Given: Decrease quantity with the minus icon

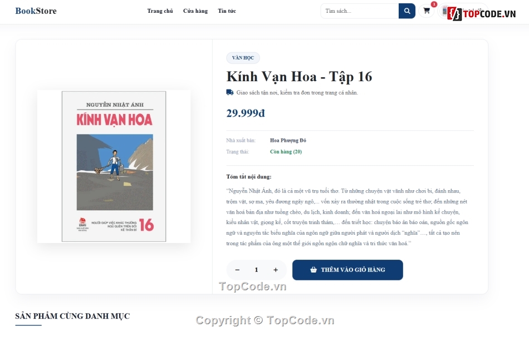Looking at the screenshot, I should click(237, 270).
